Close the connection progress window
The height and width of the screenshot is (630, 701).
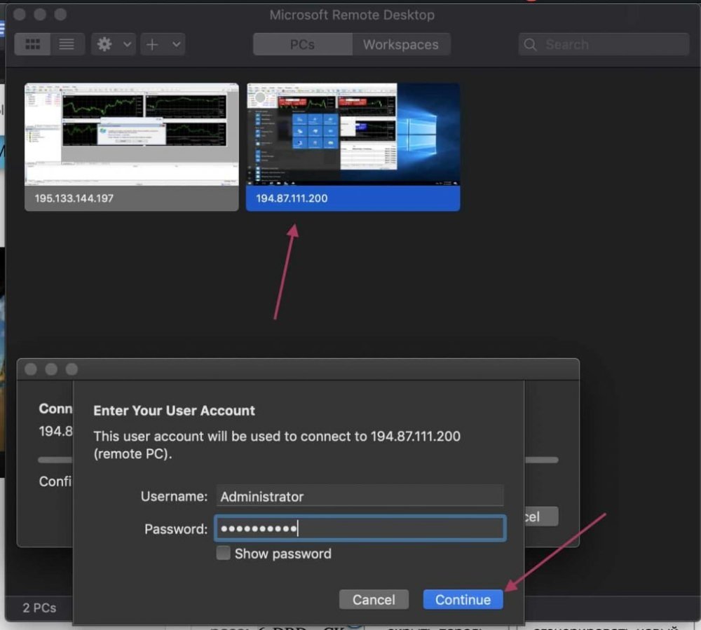tap(30, 369)
